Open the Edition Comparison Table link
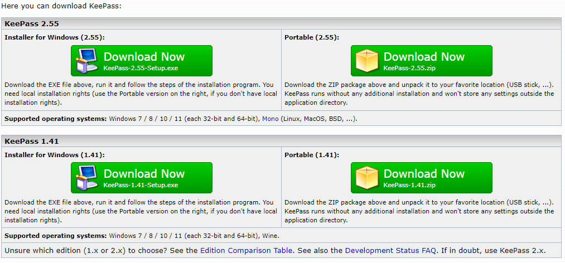Image resolution: width=565 pixels, height=263 pixels. 246,250
